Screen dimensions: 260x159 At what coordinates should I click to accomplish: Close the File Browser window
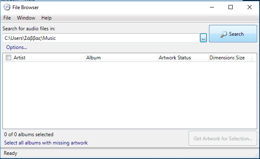pos(250,7)
